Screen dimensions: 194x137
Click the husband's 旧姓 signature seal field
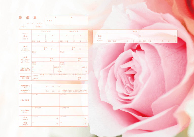(46, 118)
